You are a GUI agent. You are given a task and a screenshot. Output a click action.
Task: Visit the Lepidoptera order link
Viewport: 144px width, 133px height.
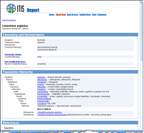point(43,92)
